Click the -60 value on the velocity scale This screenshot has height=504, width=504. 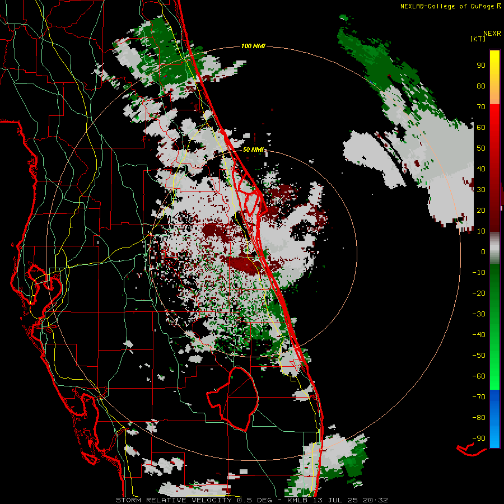coord(479,376)
